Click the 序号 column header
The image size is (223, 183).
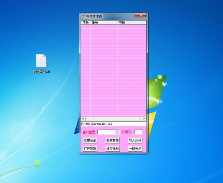tap(85, 22)
